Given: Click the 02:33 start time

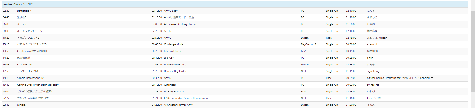Looking at the screenshot, I should (x=6, y=11).
